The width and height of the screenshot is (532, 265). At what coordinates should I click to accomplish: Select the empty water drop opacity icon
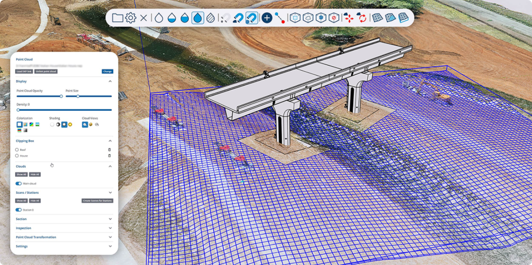pos(159,18)
